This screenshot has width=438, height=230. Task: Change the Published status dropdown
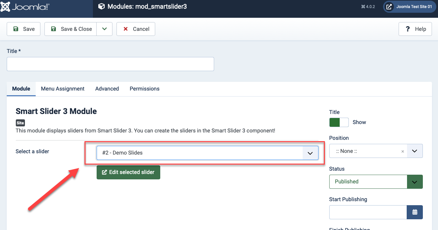pyautogui.click(x=376, y=182)
